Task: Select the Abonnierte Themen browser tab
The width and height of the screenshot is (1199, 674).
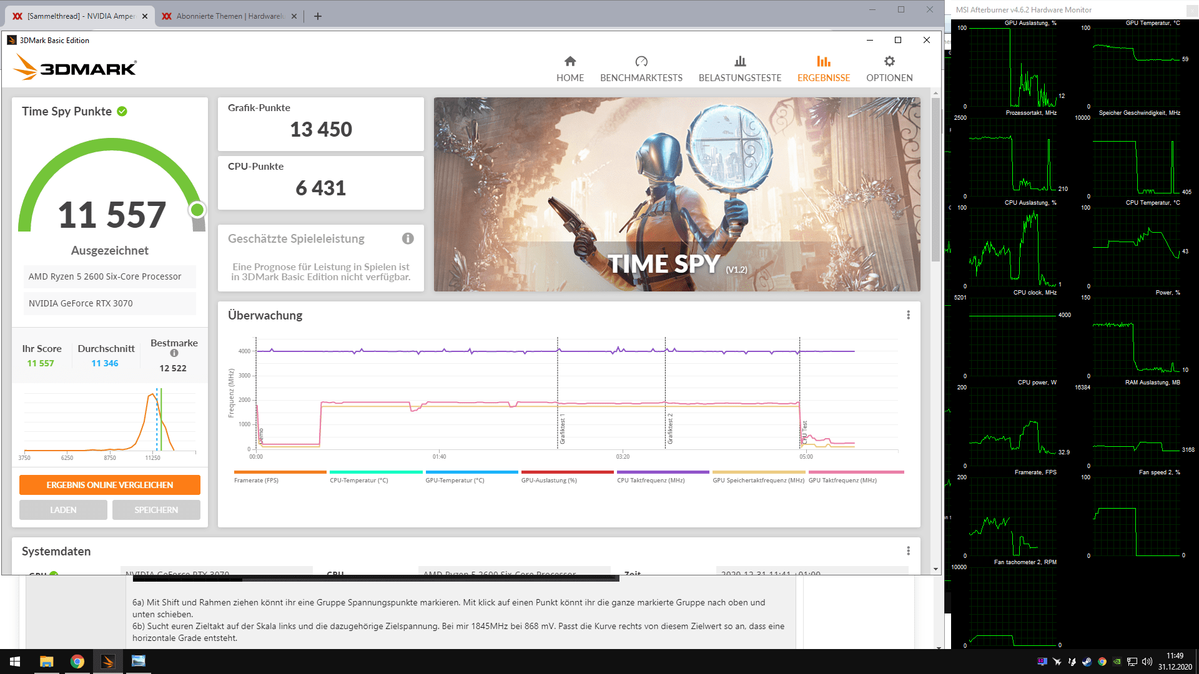Action: [228, 16]
